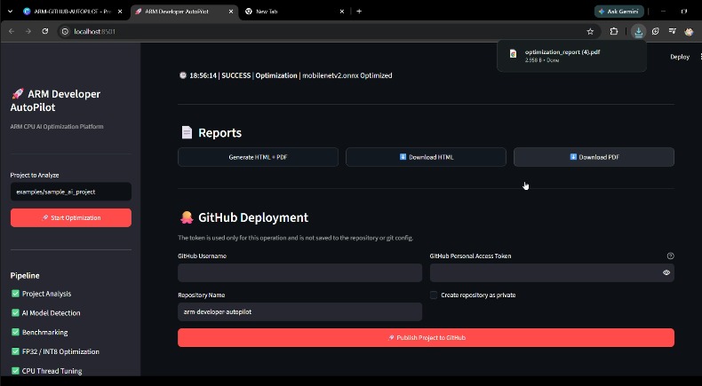Open the help icon for Access Token

[670, 256]
